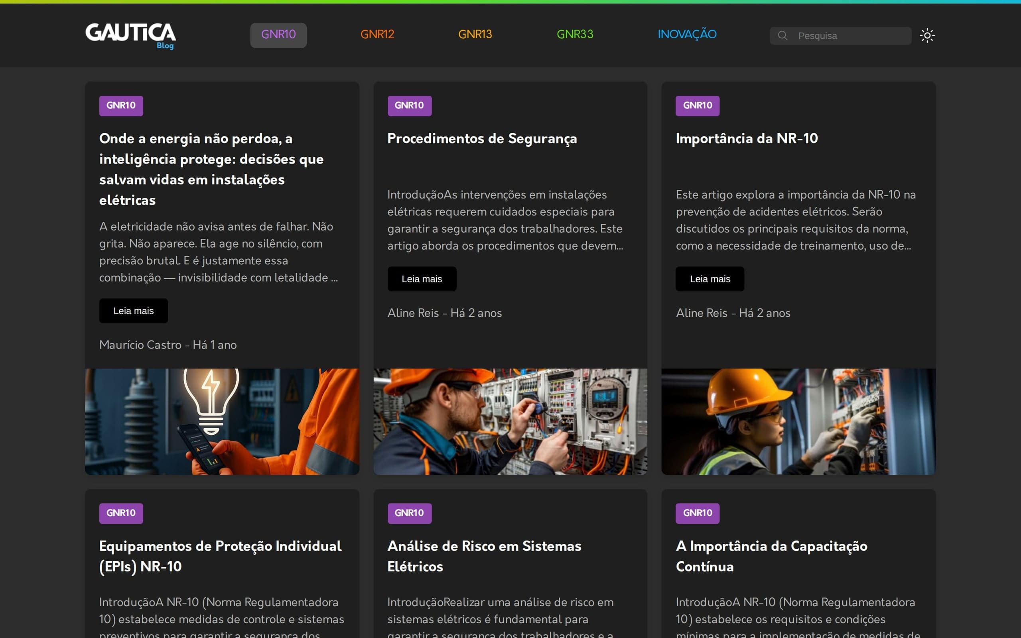Click the excerpt starting 'IntroduçãoAs intervenções'
This screenshot has width=1021, height=638.
point(505,220)
